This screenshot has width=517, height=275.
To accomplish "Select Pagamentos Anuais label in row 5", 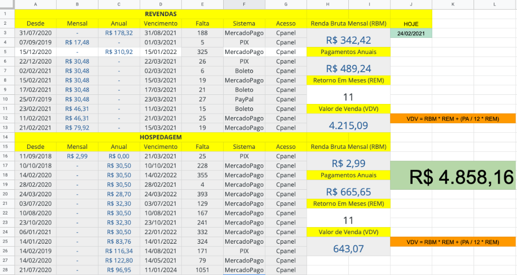I will tap(348, 51).
